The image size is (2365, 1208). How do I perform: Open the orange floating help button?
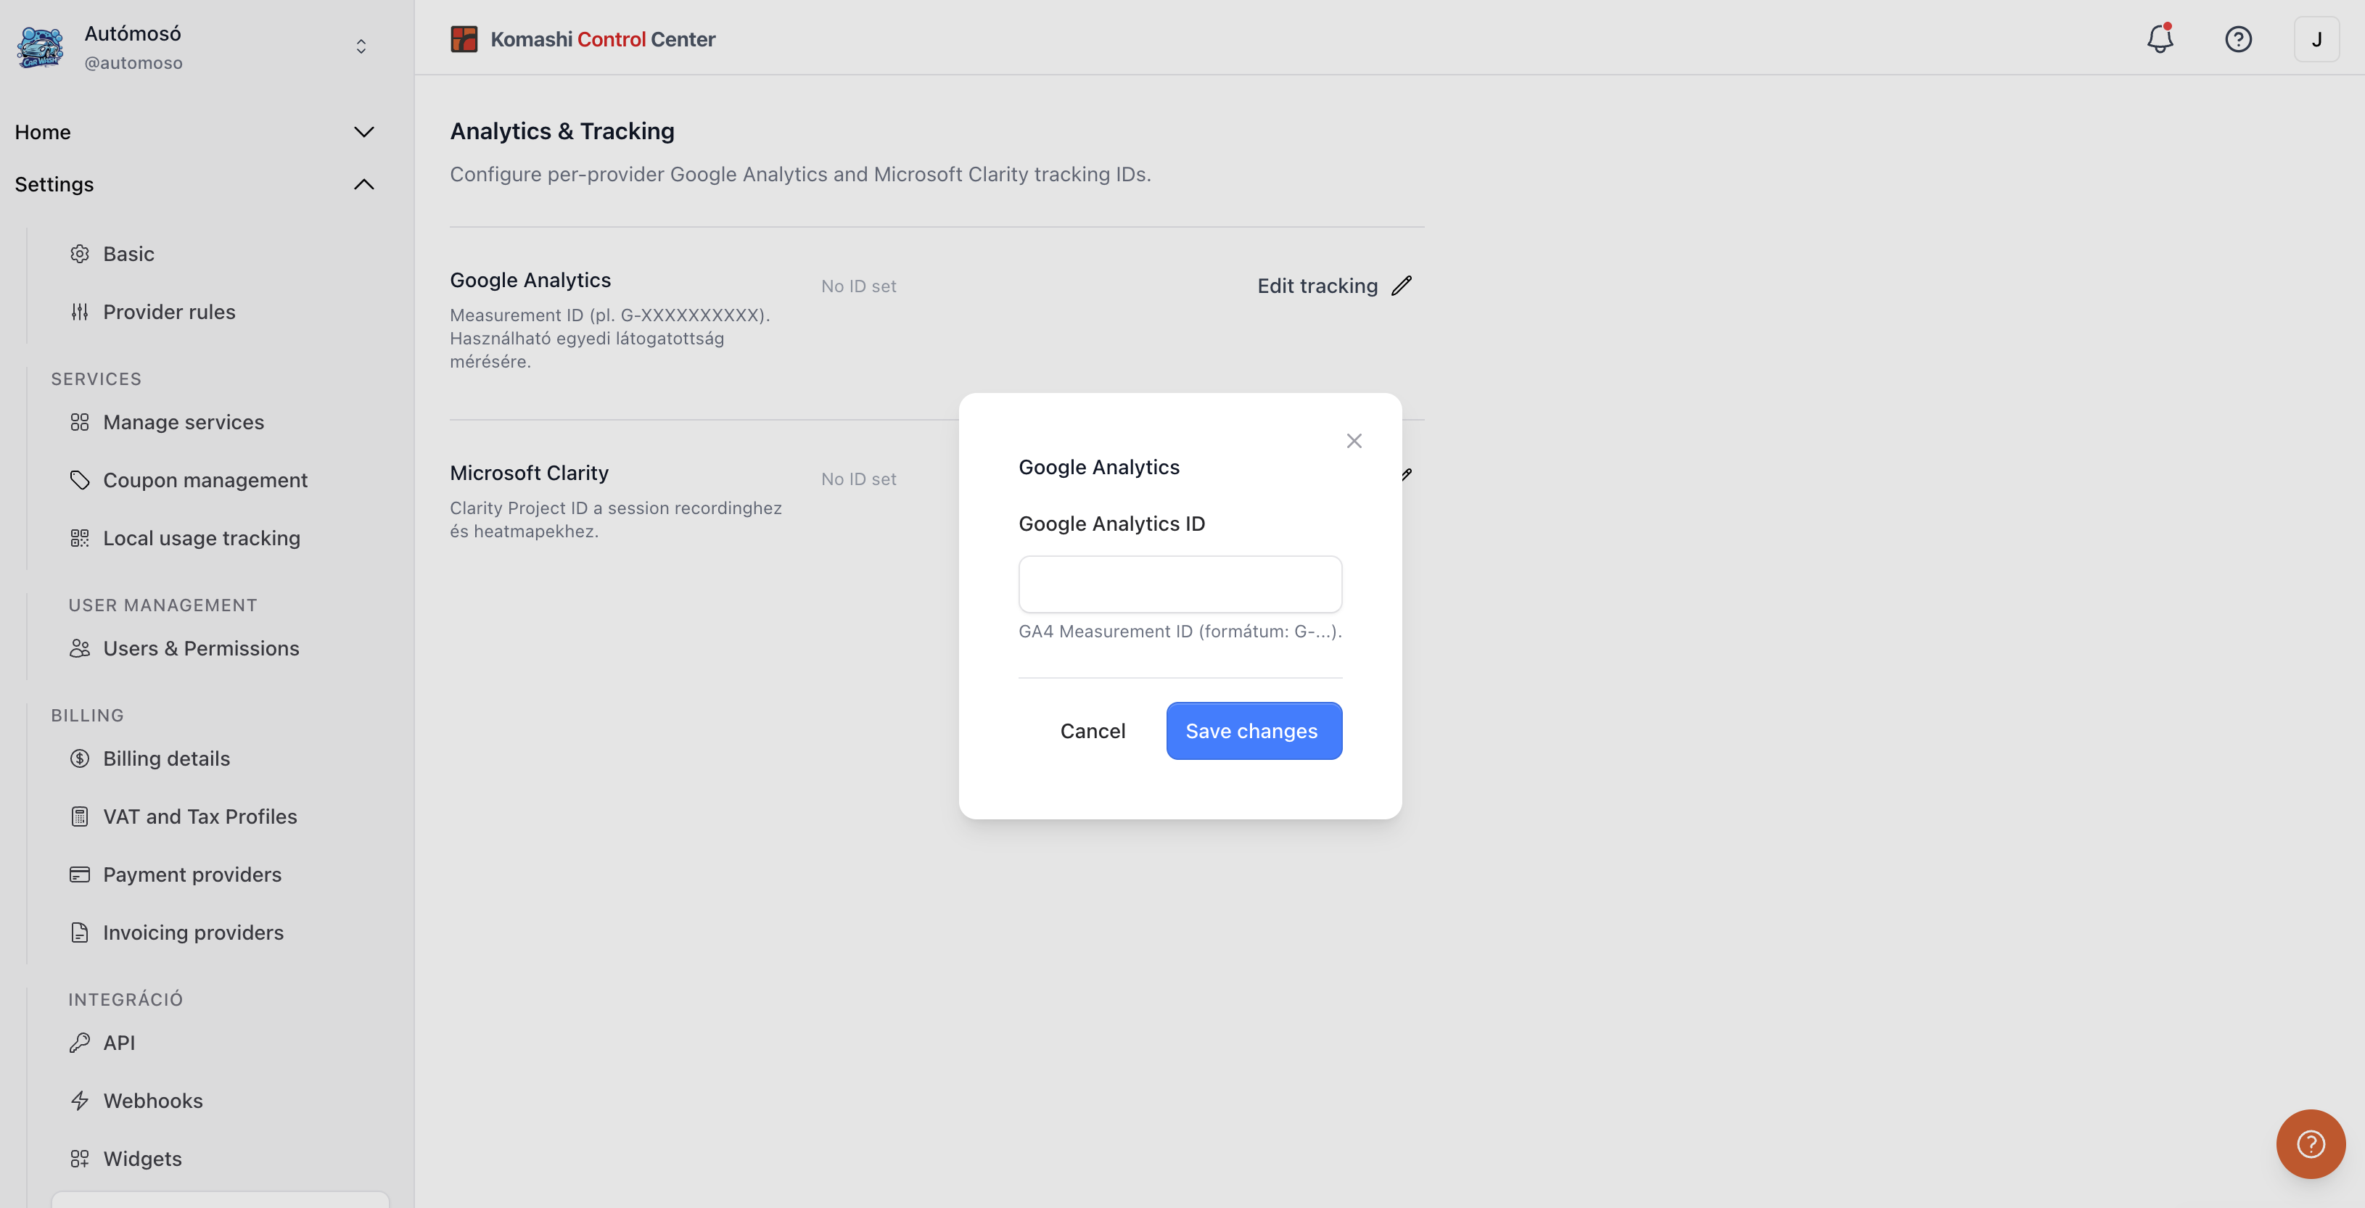(x=2310, y=1143)
